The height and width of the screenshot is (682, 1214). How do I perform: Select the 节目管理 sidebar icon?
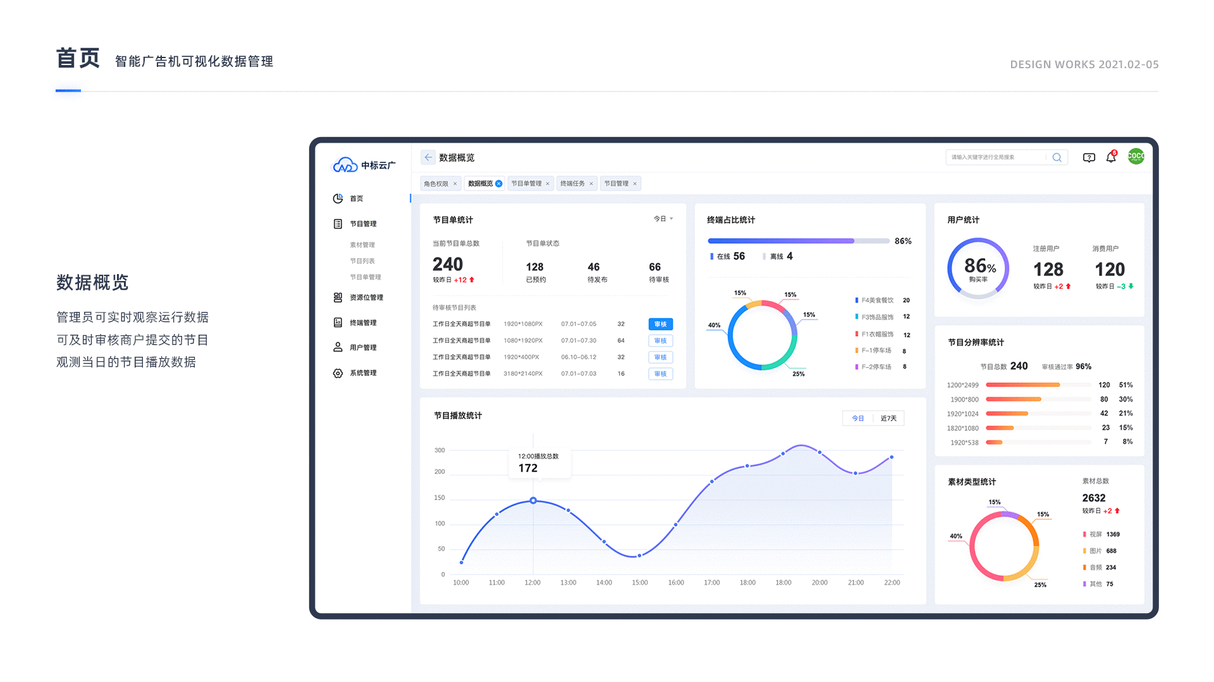click(x=338, y=224)
